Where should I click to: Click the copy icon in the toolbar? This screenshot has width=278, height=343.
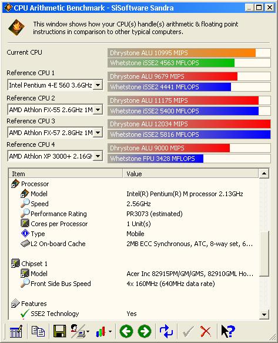point(38,331)
